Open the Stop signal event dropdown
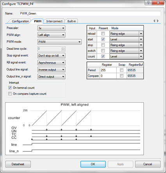Image resolution: width=166 pixels, height=173 pixels. coord(52,56)
